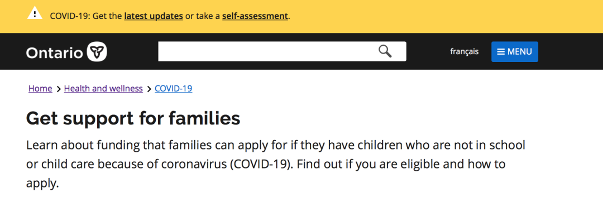
Task: Click the Ontario trillium logo icon
Action: [97, 51]
